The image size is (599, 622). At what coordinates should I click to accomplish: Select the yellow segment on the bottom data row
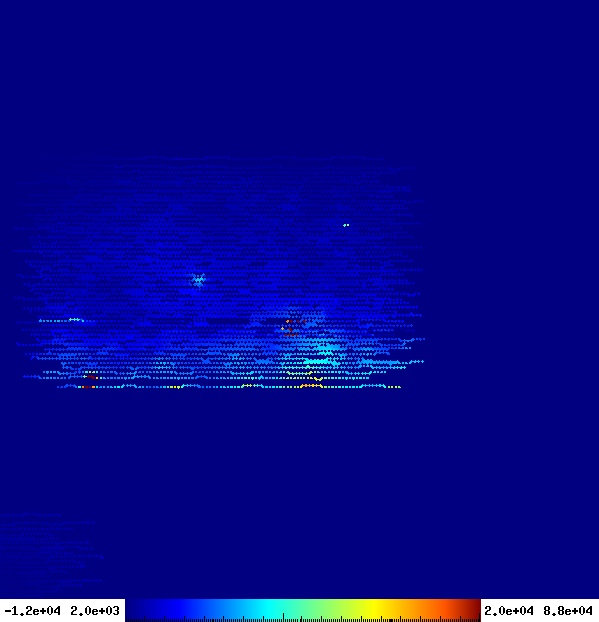pos(312,386)
